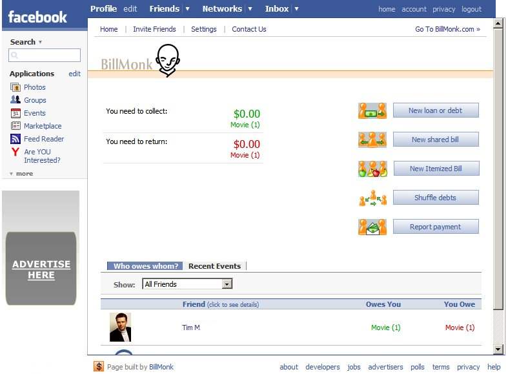This screenshot has width=508, height=374.
Task: Click the BillMonk link in footer
Action: coord(161,367)
